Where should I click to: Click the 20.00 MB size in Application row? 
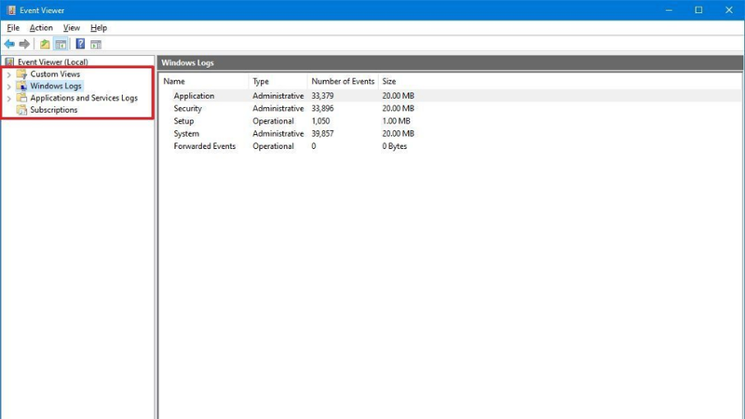point(399,96)
